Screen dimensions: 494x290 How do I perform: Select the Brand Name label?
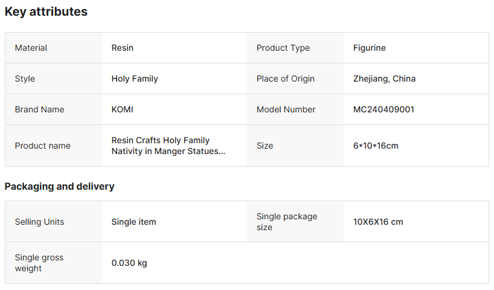[x=39, y=109]
